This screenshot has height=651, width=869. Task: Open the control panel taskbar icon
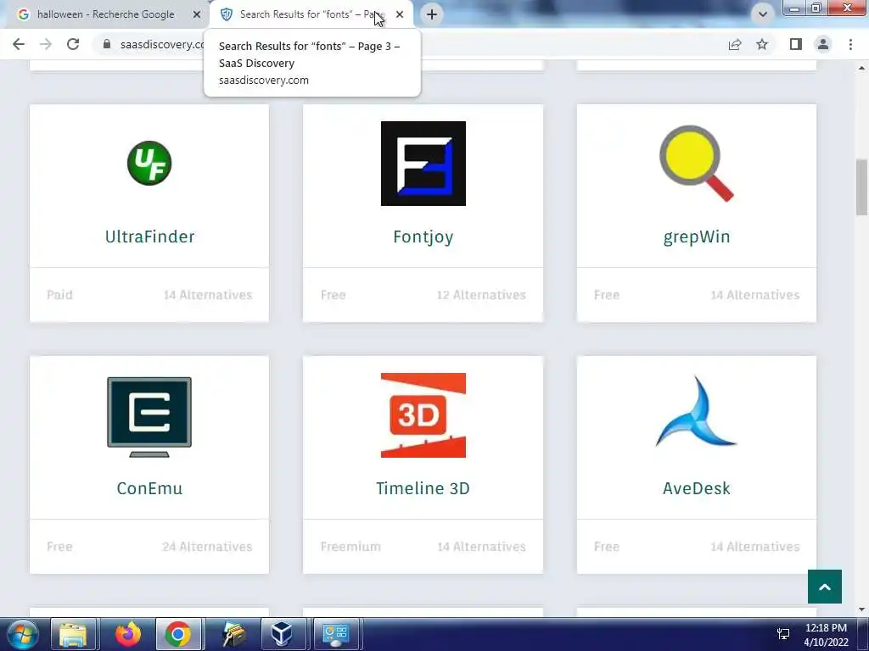click(335, 634)
